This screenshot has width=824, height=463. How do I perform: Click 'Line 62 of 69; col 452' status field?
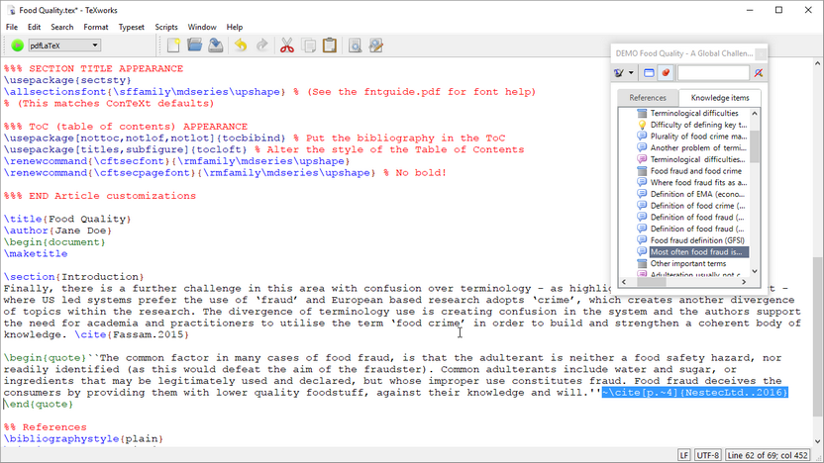tap(768, 455)
